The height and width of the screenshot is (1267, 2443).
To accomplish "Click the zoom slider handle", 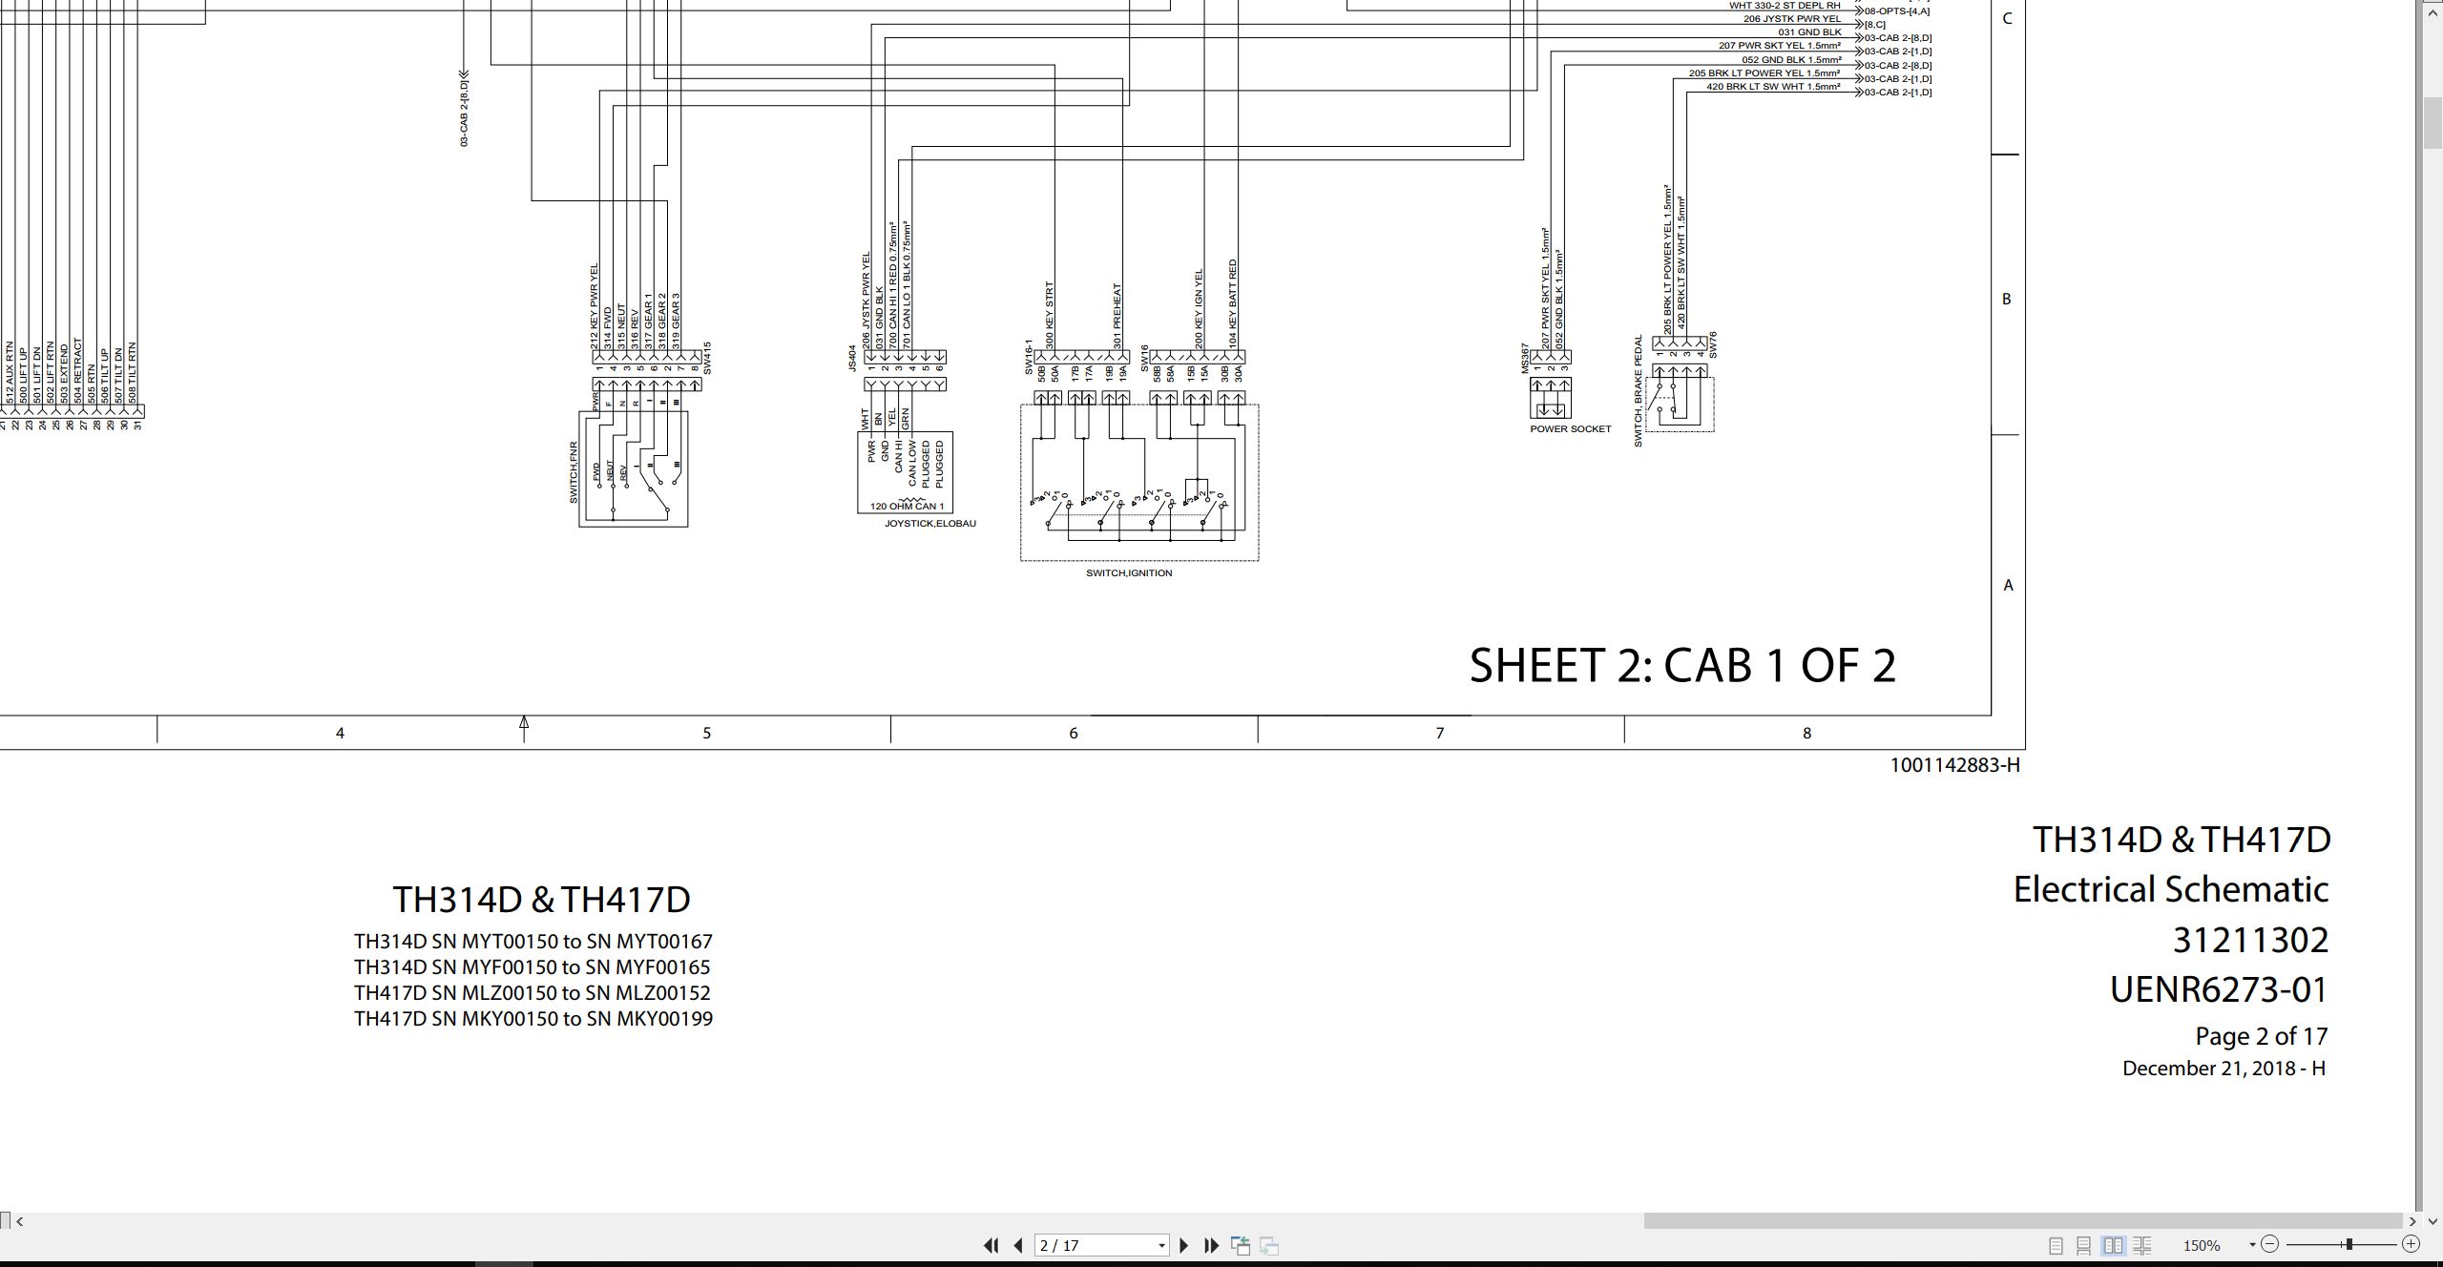I will [x=2349, y=1244].
